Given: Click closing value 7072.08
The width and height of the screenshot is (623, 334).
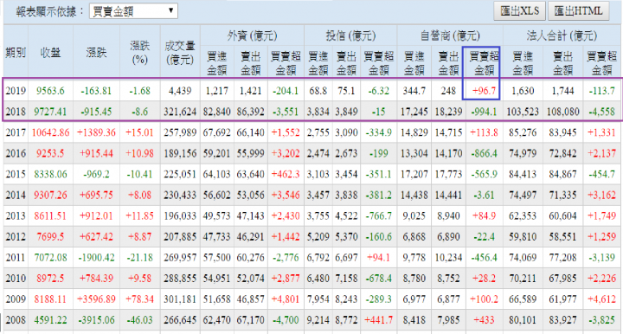Looking at the screenshot, I should click(50, 257).
